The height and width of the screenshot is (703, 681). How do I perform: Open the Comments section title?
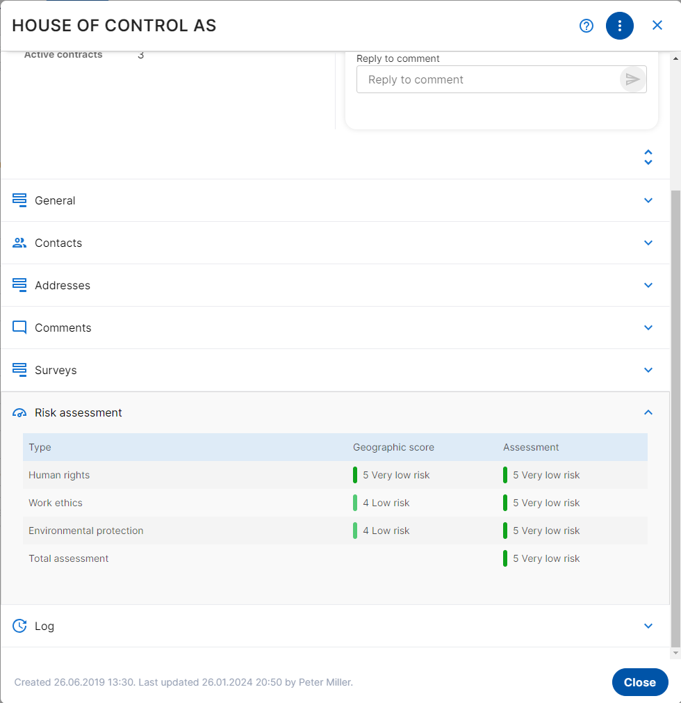coord(63,328)
